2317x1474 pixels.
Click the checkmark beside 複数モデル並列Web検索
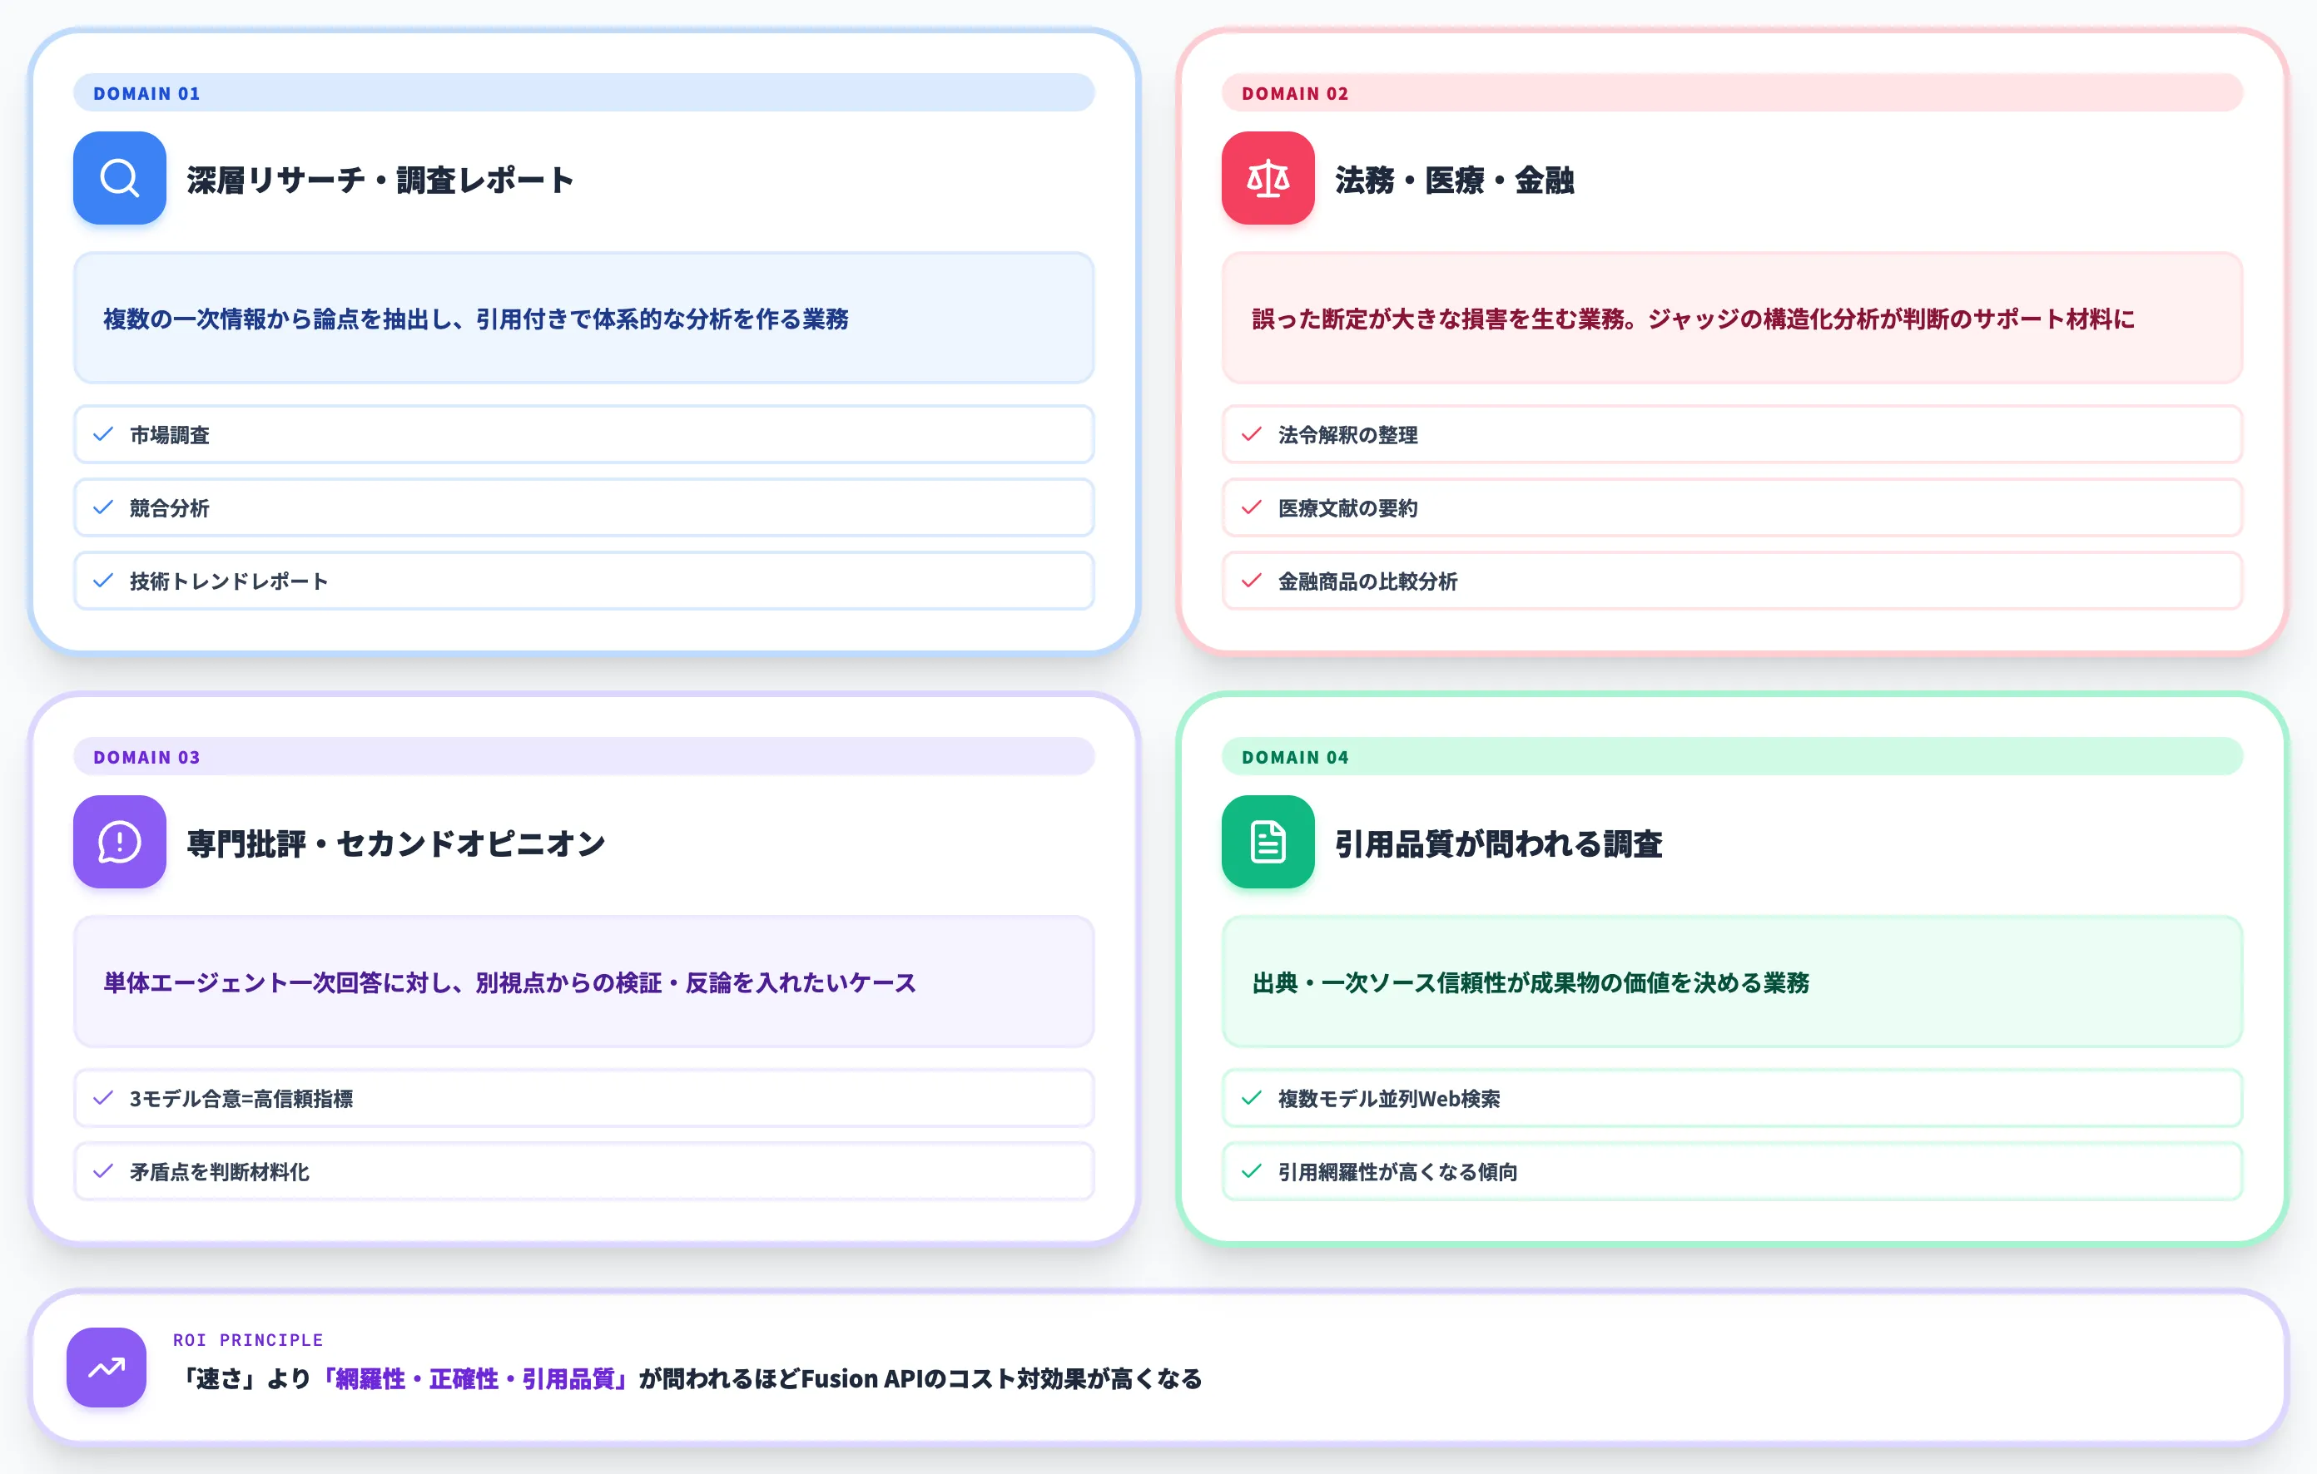[1251, 1098]
